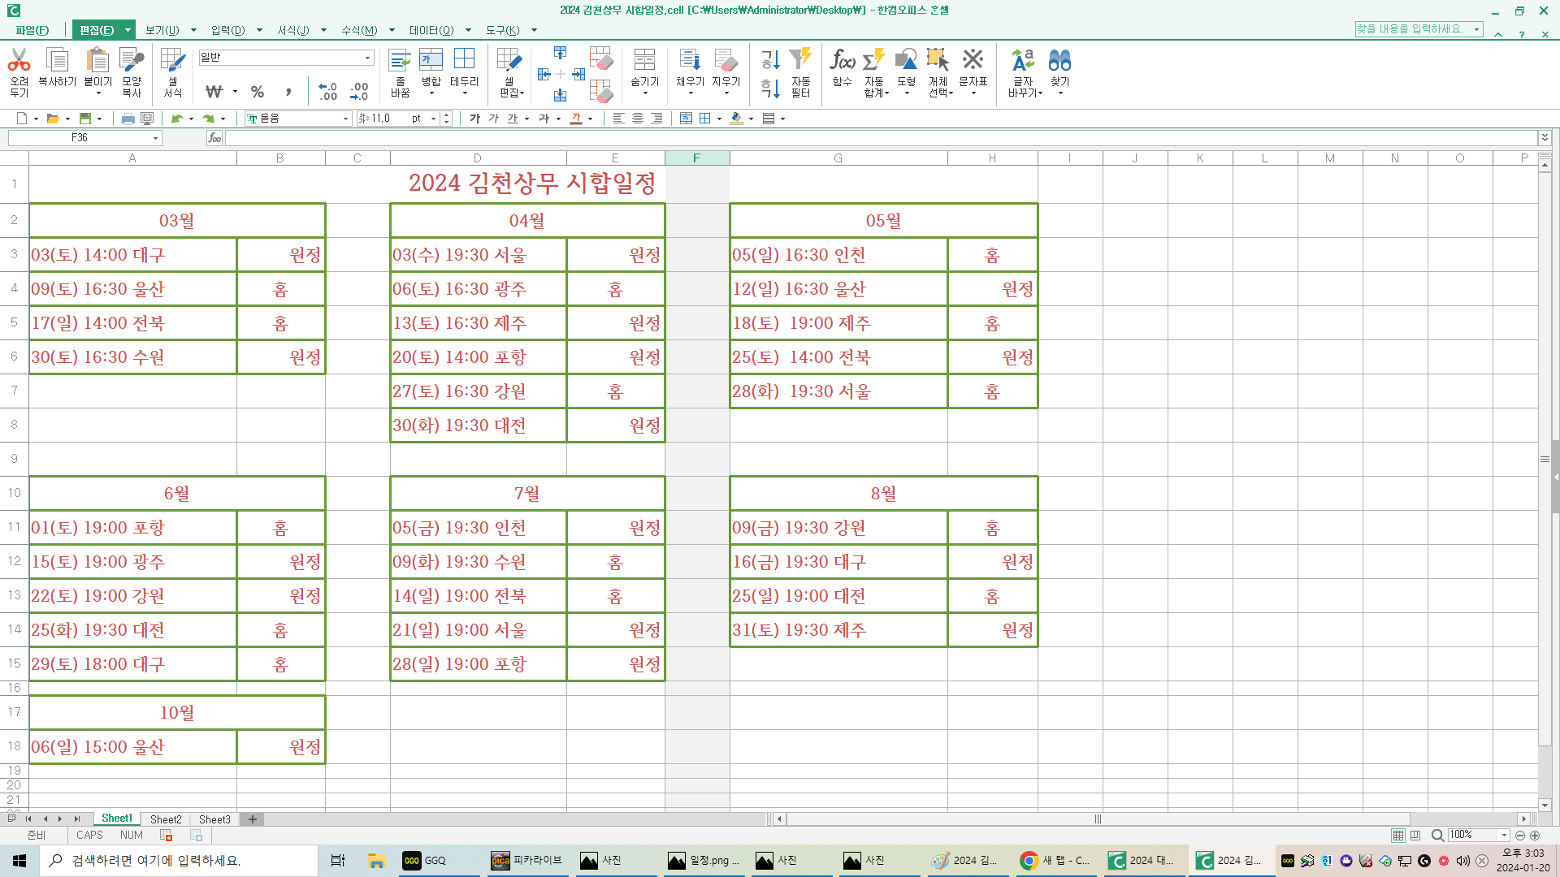The height and width of the screenshot is (877, 1560).
Task: Open the 보기 menu
Action: coord(162,30)
